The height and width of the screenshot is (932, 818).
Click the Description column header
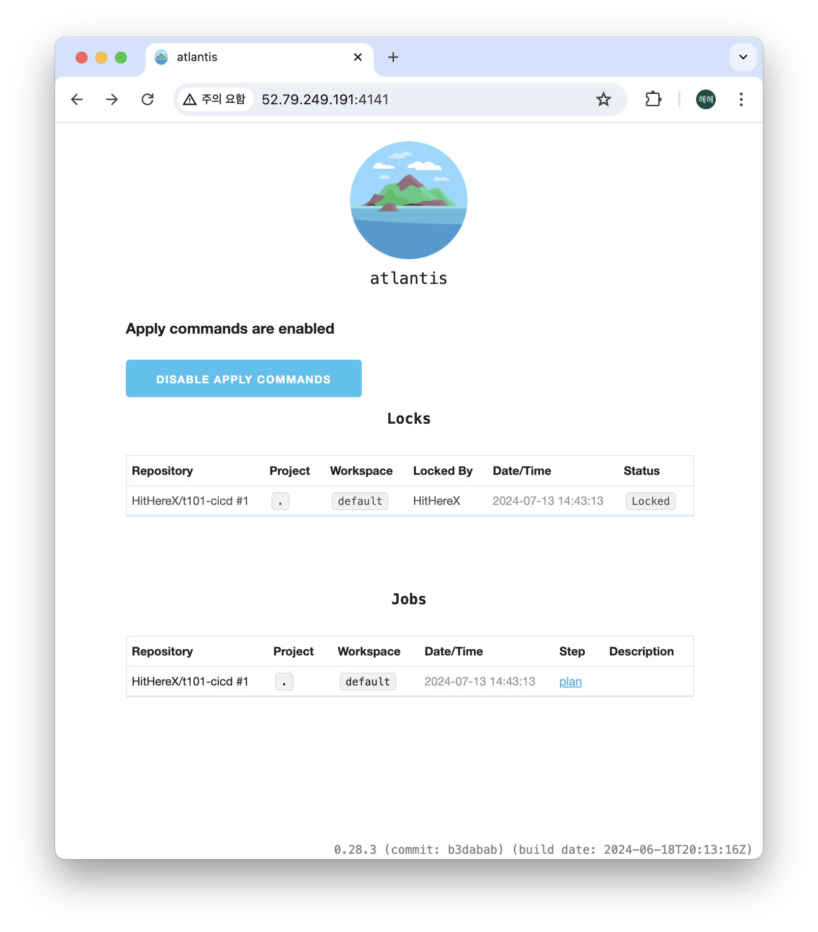[x=641, y=652]
